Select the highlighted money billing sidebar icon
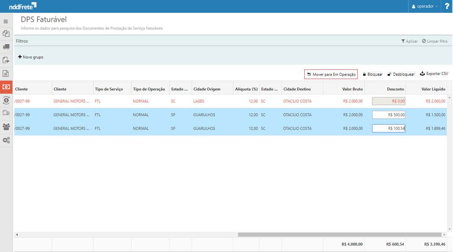This screenshot has height=252, width=453. pos(6,87)
